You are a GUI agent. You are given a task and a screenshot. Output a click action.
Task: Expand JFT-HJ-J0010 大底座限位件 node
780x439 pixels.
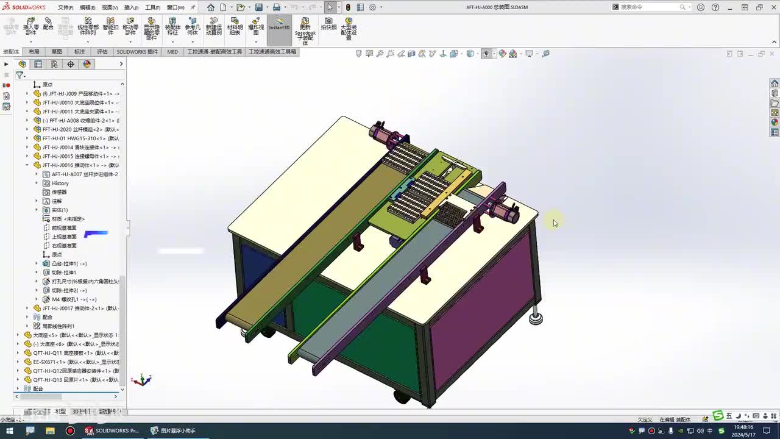pyautogui.click(x=27, y=103)
